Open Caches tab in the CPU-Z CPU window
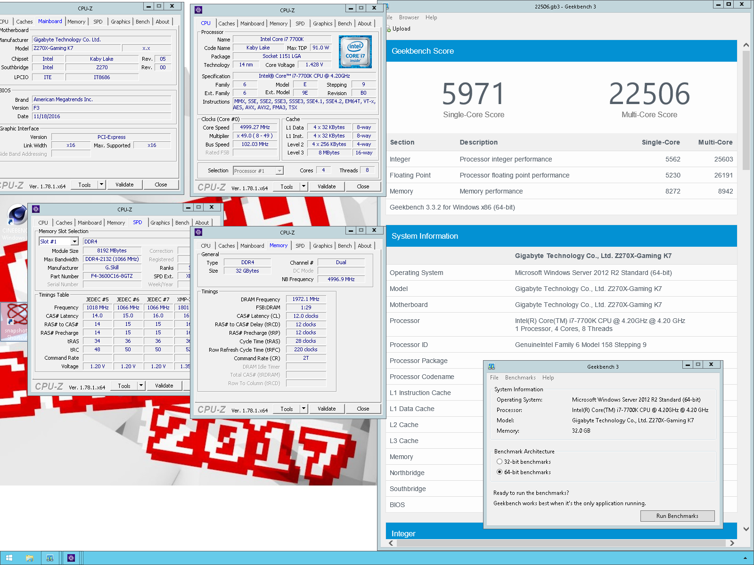The width and height of the screenshot is (754, 565). 226,24
